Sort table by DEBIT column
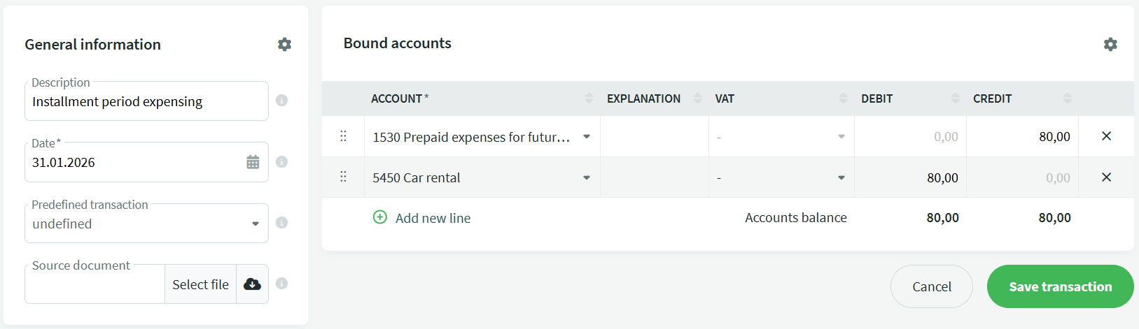Screen dimensions: 1139x329 point(955,98)
